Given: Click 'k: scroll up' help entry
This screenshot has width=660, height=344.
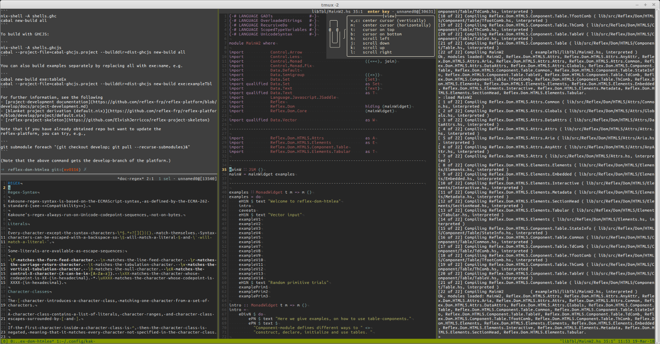Looking at the screenshot, I should (367, 47).
